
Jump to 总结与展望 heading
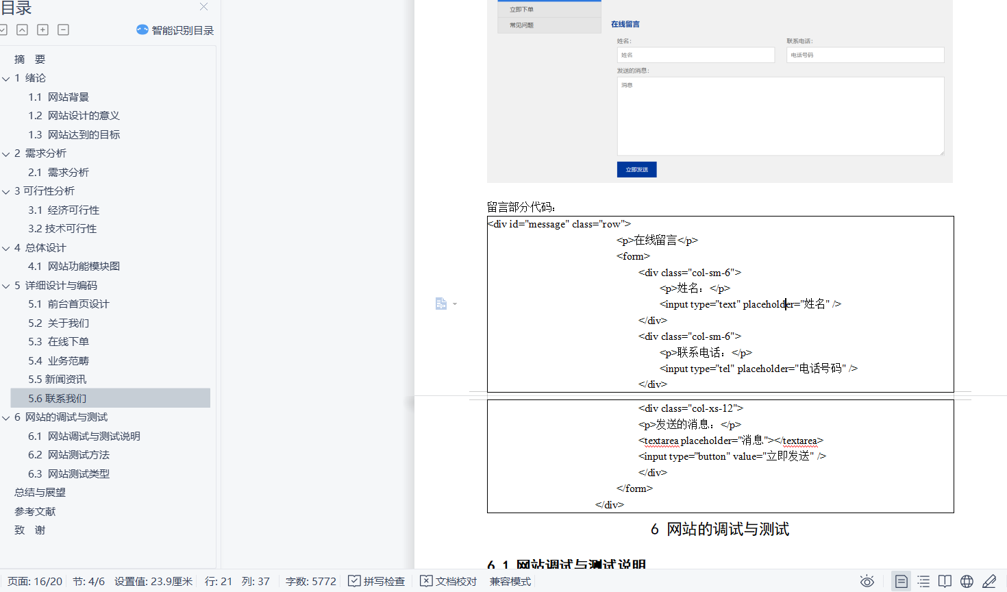(x=40, y=493)
